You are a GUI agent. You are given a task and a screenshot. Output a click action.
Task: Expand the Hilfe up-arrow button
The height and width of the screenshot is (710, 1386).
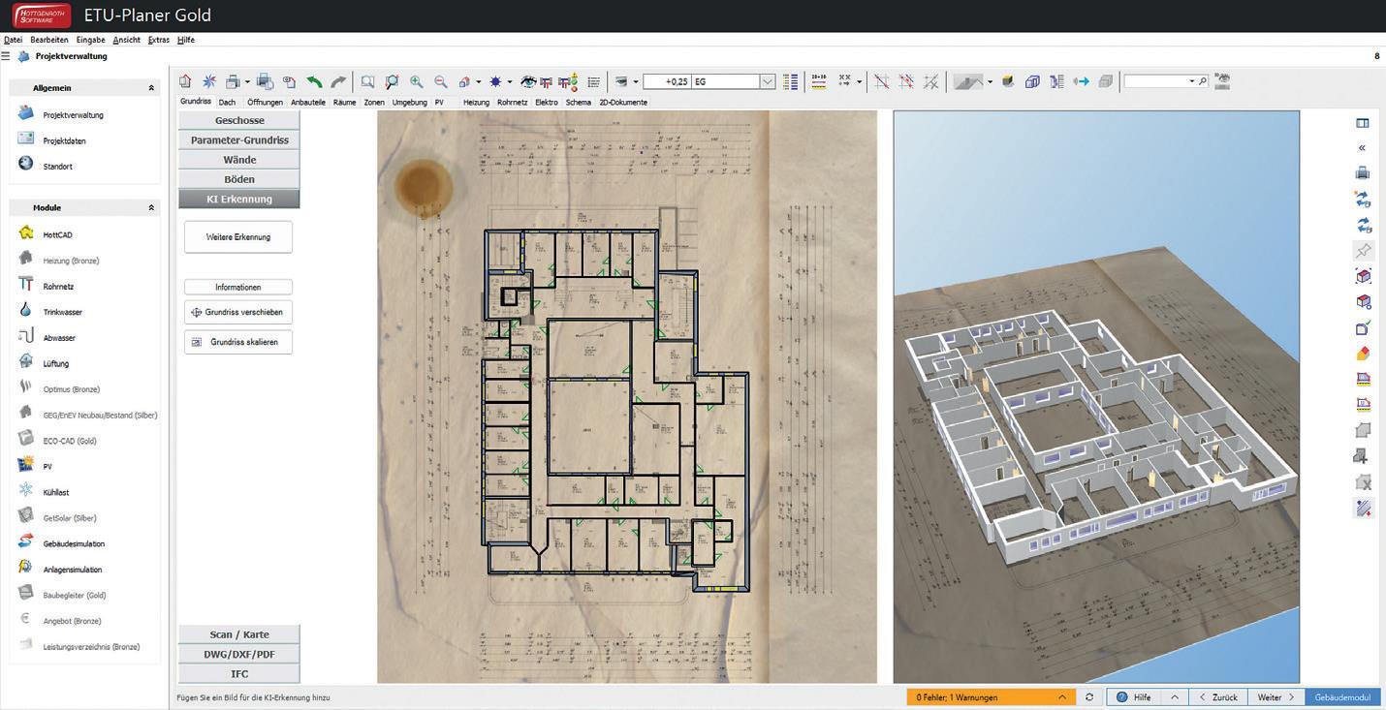[1174, 697]
